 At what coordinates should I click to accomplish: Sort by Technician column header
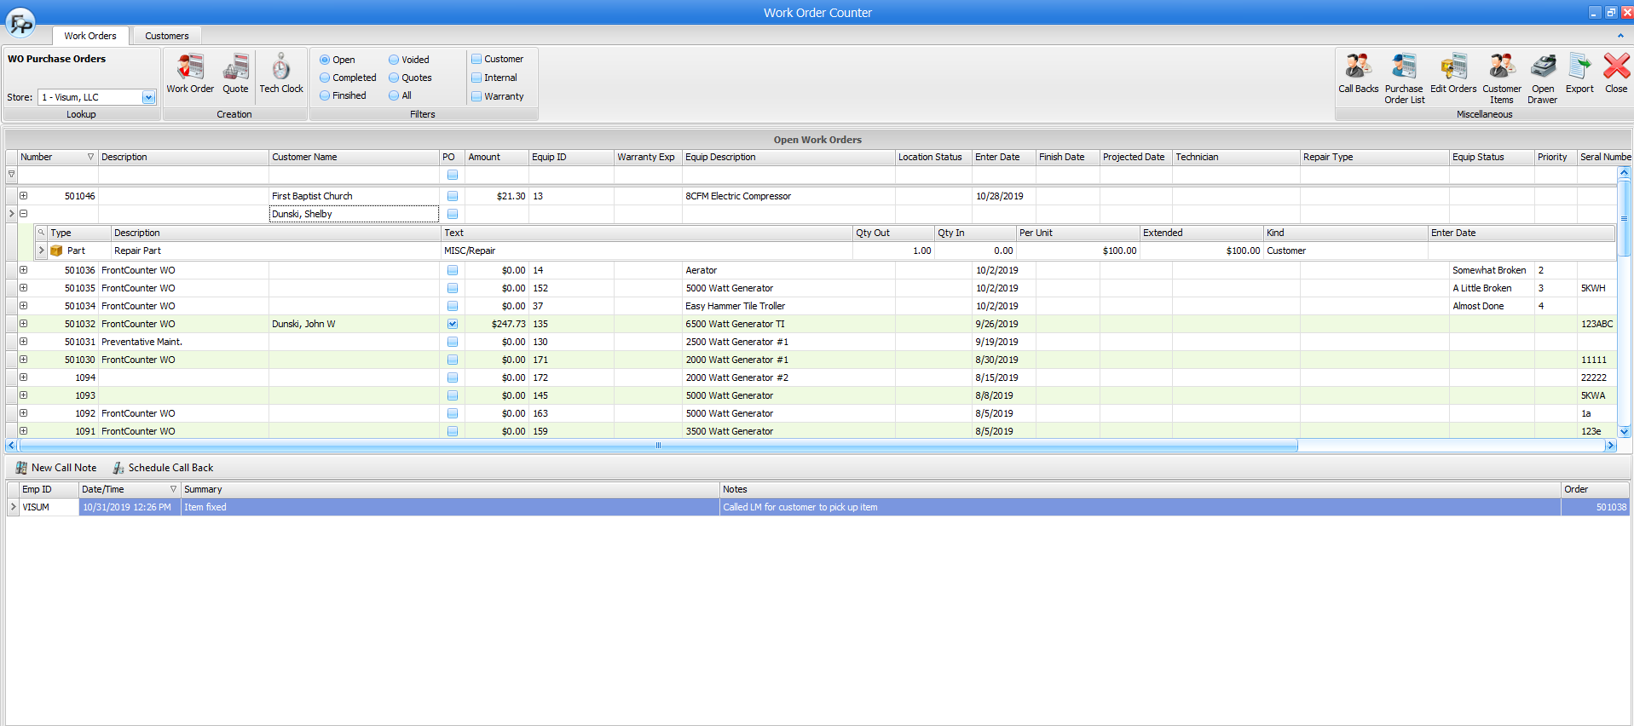pos(1236,157)
